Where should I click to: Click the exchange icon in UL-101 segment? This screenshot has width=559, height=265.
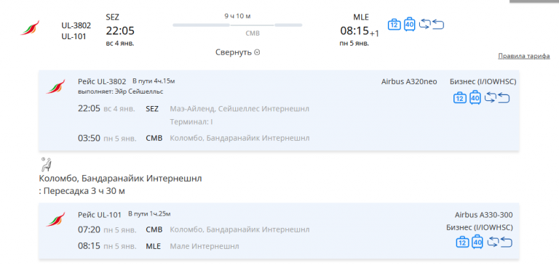[x=492, y=242]
